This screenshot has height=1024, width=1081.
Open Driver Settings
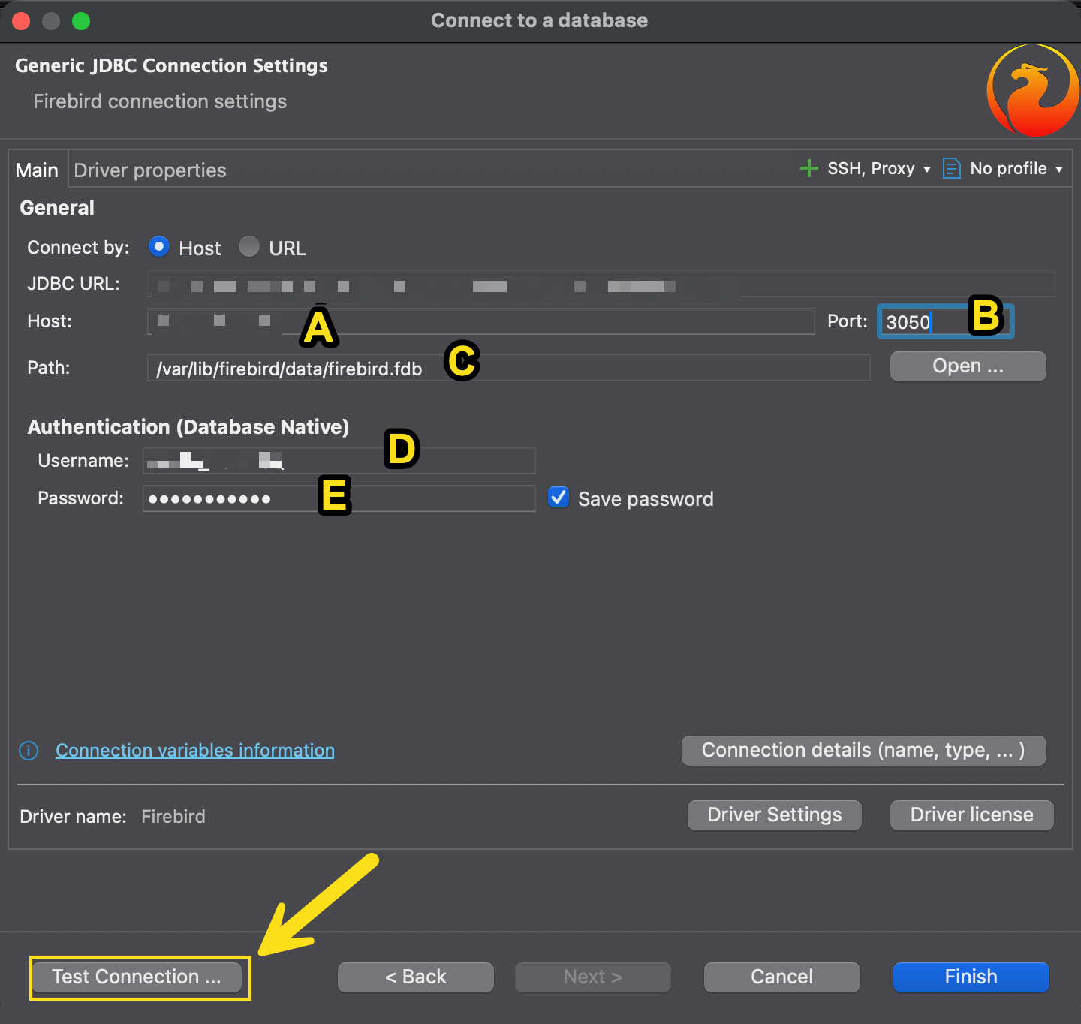point(774,815)
